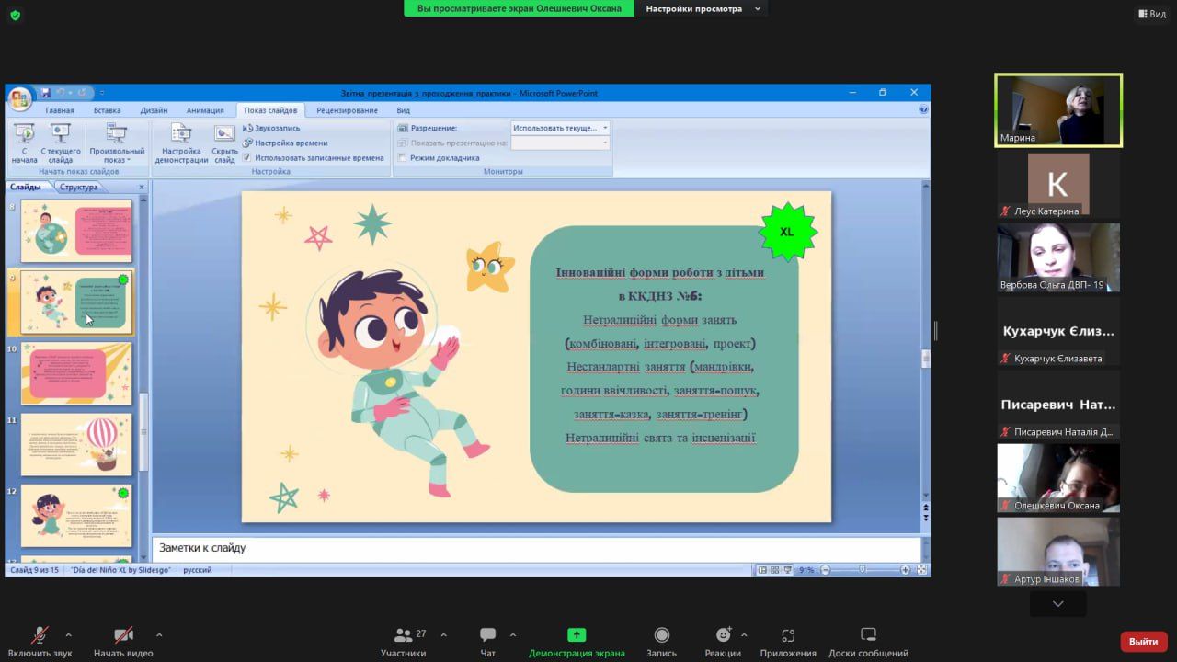Click the Office button in PowerPoint

click(18, 98)
